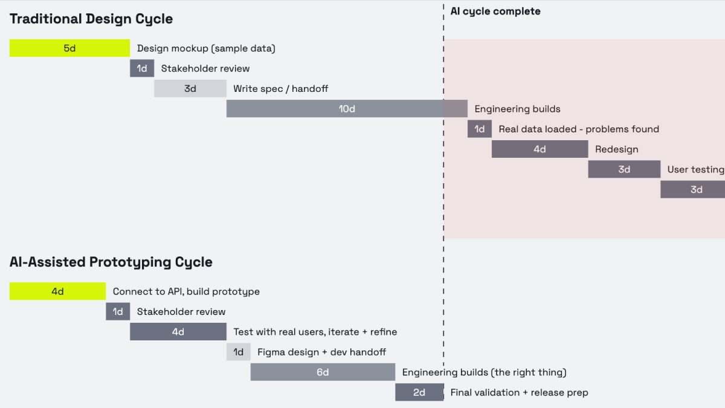Select the 1d Stakeholder review bar under AI-Assisted Prototyping Cycle
This screenshot has height=408, width=725.
click(x=118, y=311)
